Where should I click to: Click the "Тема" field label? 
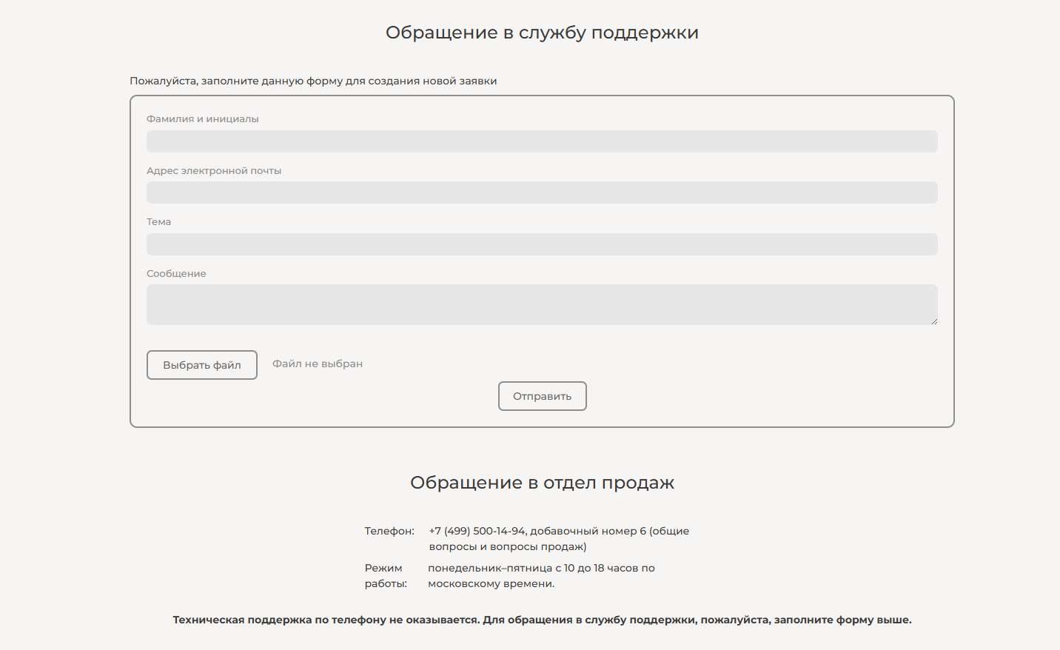(x=158, y=221)
